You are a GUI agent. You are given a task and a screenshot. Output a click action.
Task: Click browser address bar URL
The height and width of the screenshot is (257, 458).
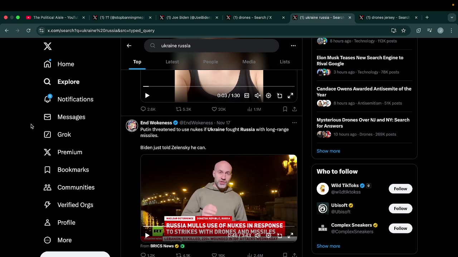[x=101, y=31]
